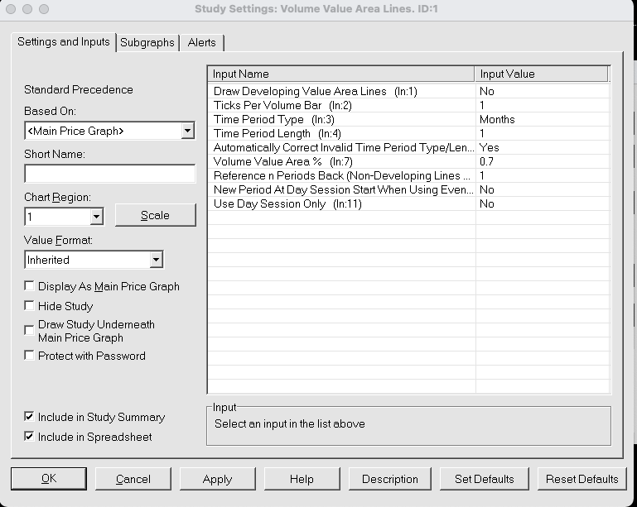
Task: Click the Input Name column header
Action: coord(341,74)
